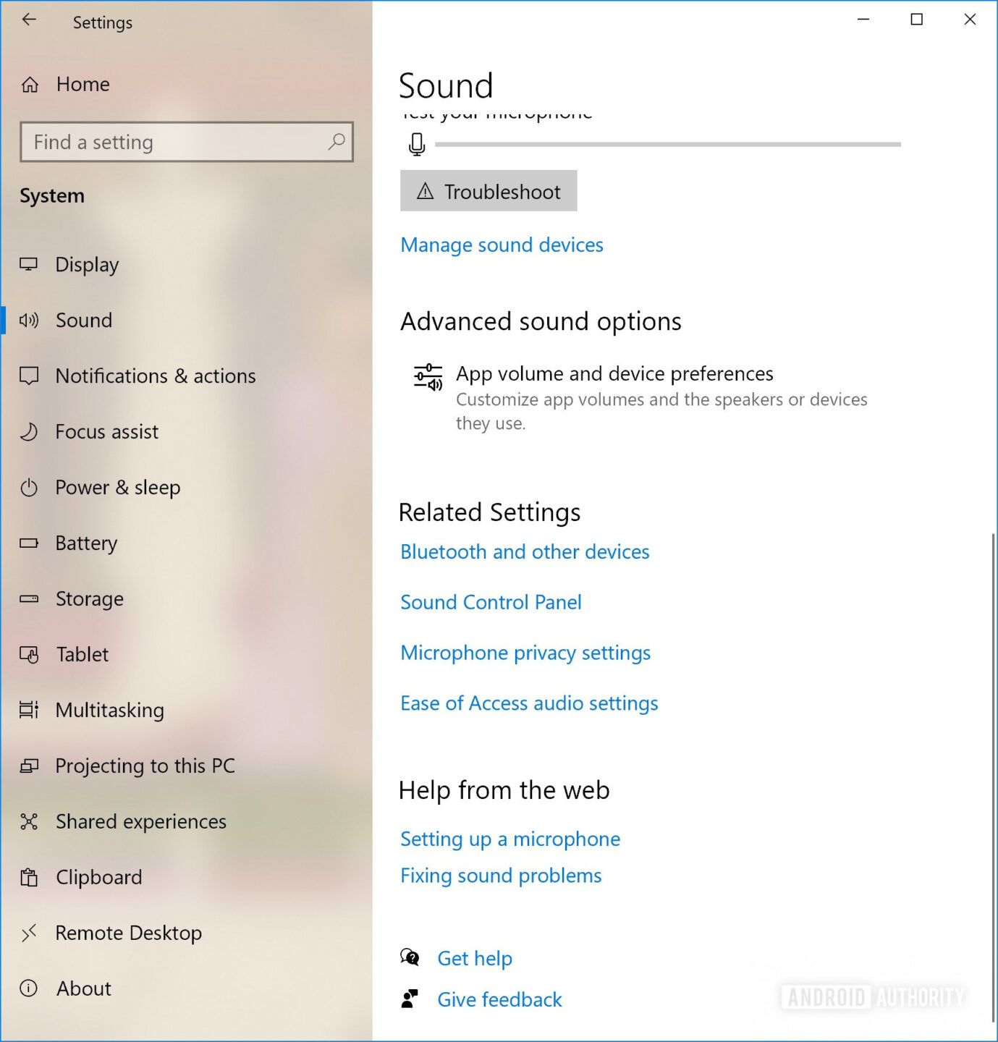Open Microphone privacy settings

[x=525, y=652]
